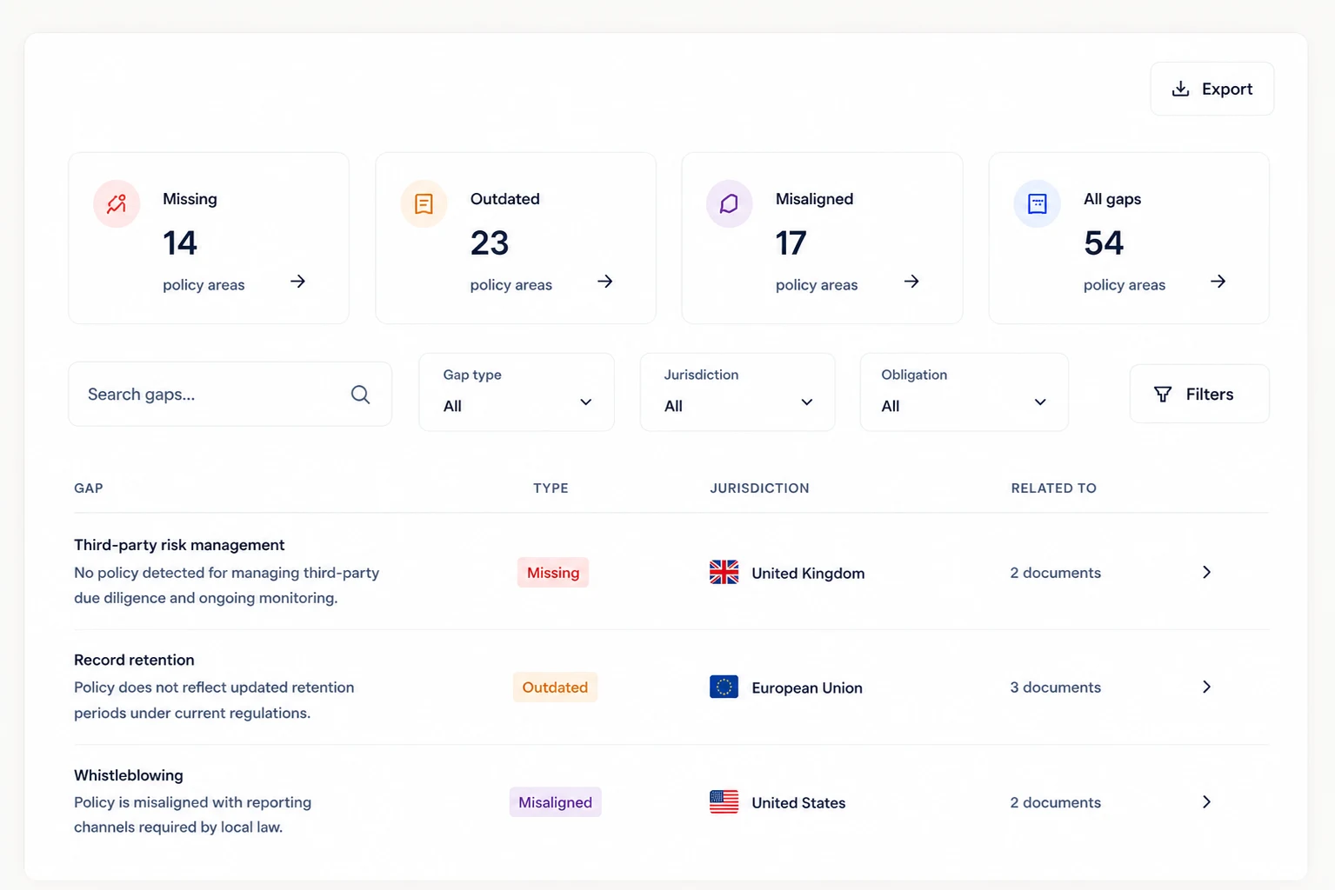Click the funnel icon in Filters
Viewport: 1335px width, 890px height.
(x=1163, y=395)
